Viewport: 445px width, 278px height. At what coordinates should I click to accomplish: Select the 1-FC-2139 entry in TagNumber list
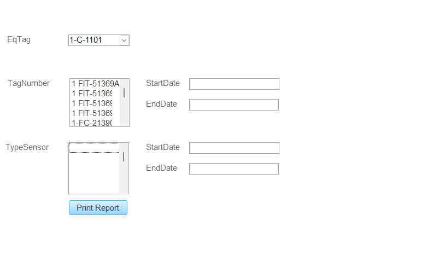click(92, 123)
